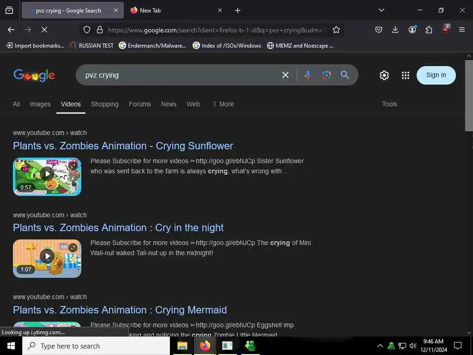Image resolution: width=473 pixels, height=355 pixels.
Task: Switch to the Images tab
Action: [40, 104]
